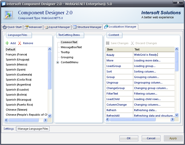185x145 pixels.
Task: Click the Item column header
Action: coord(119,49)
